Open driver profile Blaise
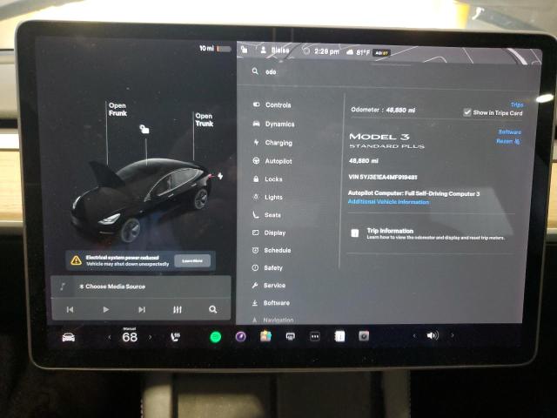Image resolution: width=557 pixels, height=418 pixels. point(275,51)
